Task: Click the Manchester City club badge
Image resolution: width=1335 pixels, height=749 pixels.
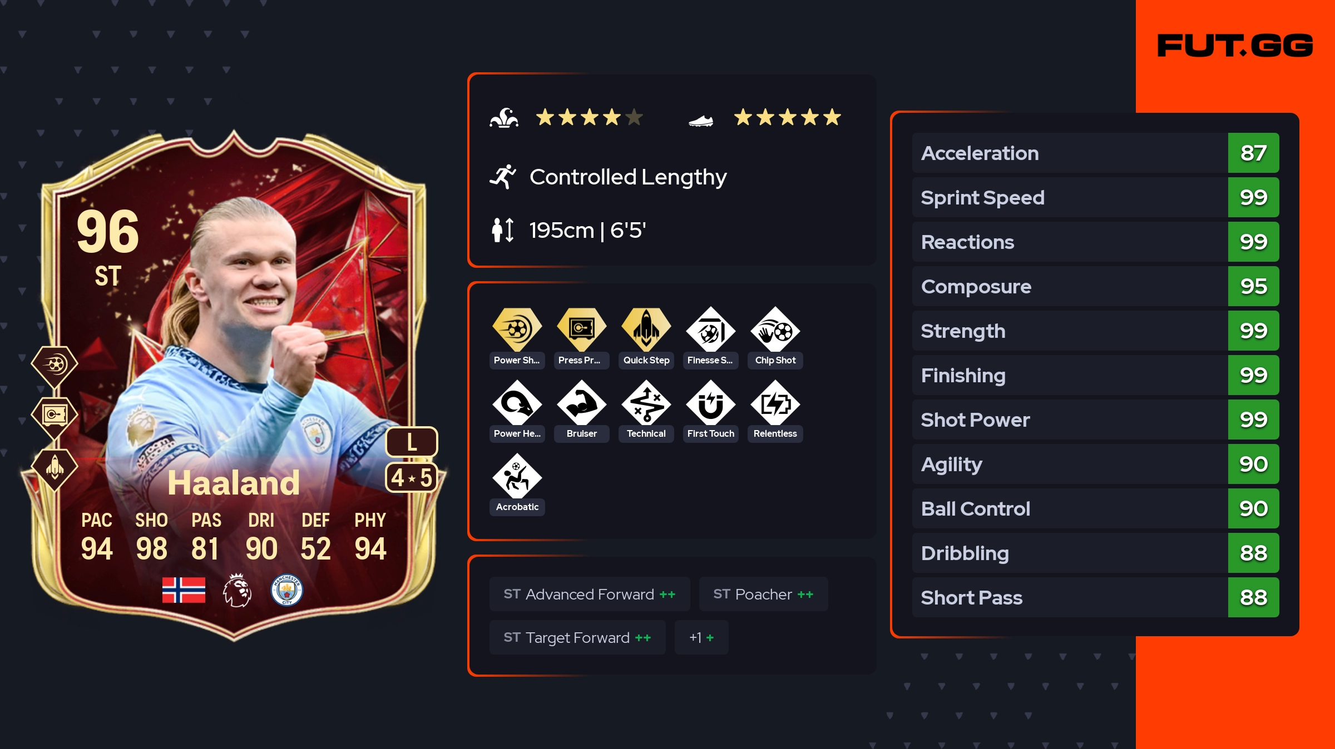Action: [x=286, y=590]
